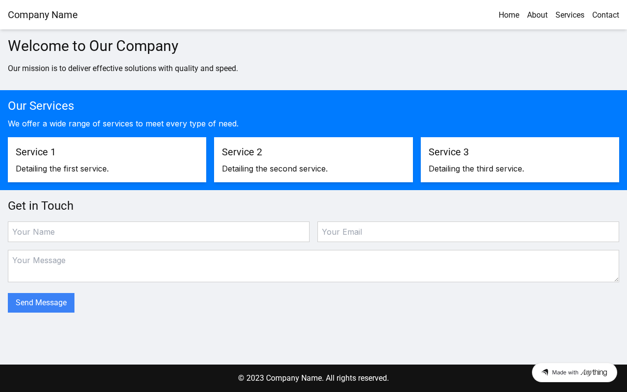Click the Our Services section heading
The height and width of the screenshot is (392, 627).
41,106
